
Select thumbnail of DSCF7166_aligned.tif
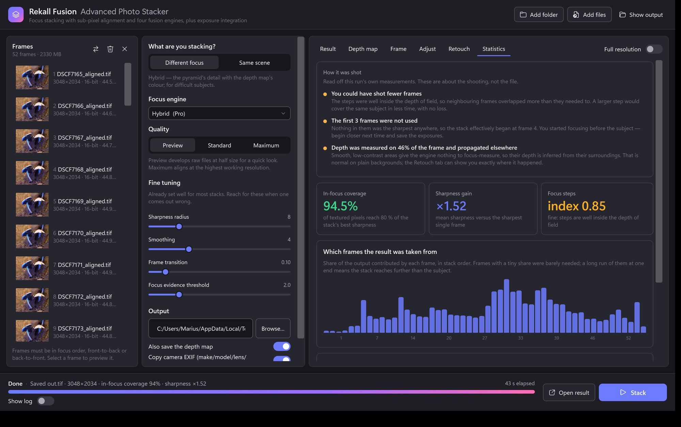click(32, 109)
